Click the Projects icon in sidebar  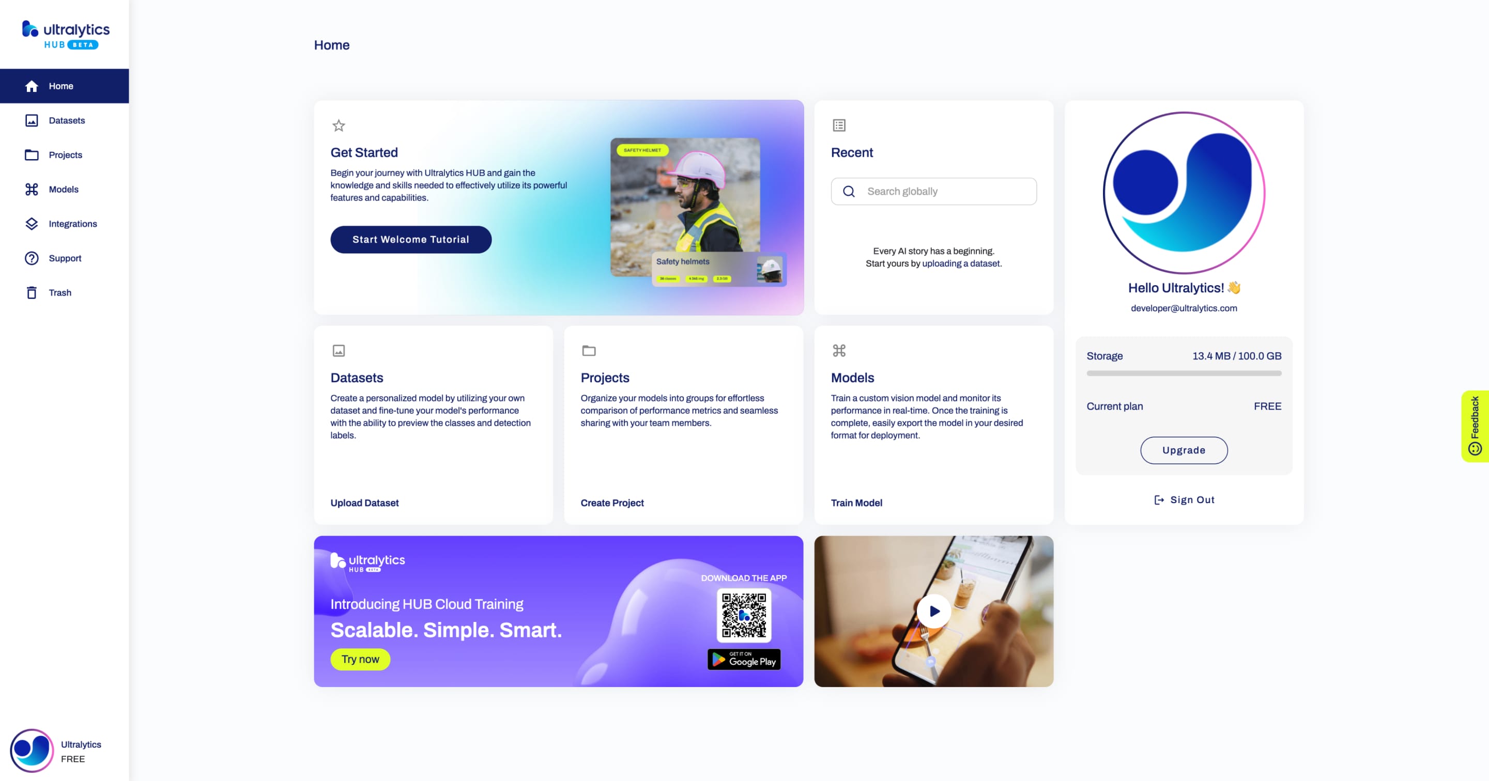click(x=30, y=154)
